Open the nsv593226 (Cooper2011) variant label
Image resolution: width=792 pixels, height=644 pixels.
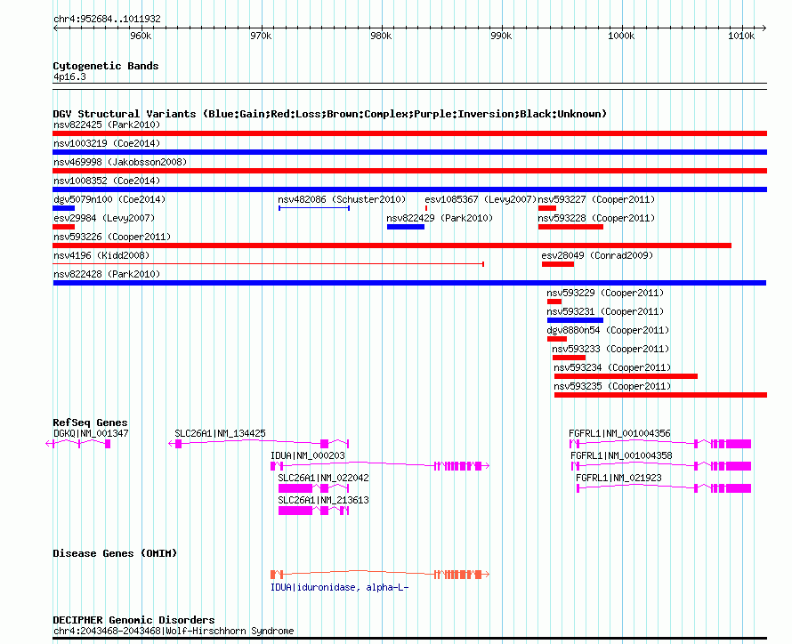tap(112, 237)
